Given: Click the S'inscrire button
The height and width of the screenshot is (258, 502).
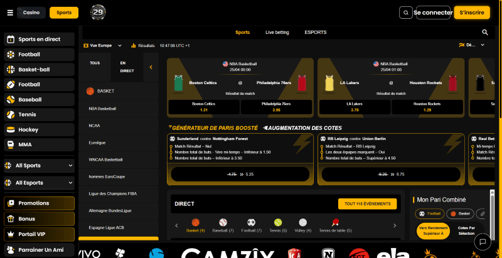Looking at the screenshot, I should tap(472, 13).
